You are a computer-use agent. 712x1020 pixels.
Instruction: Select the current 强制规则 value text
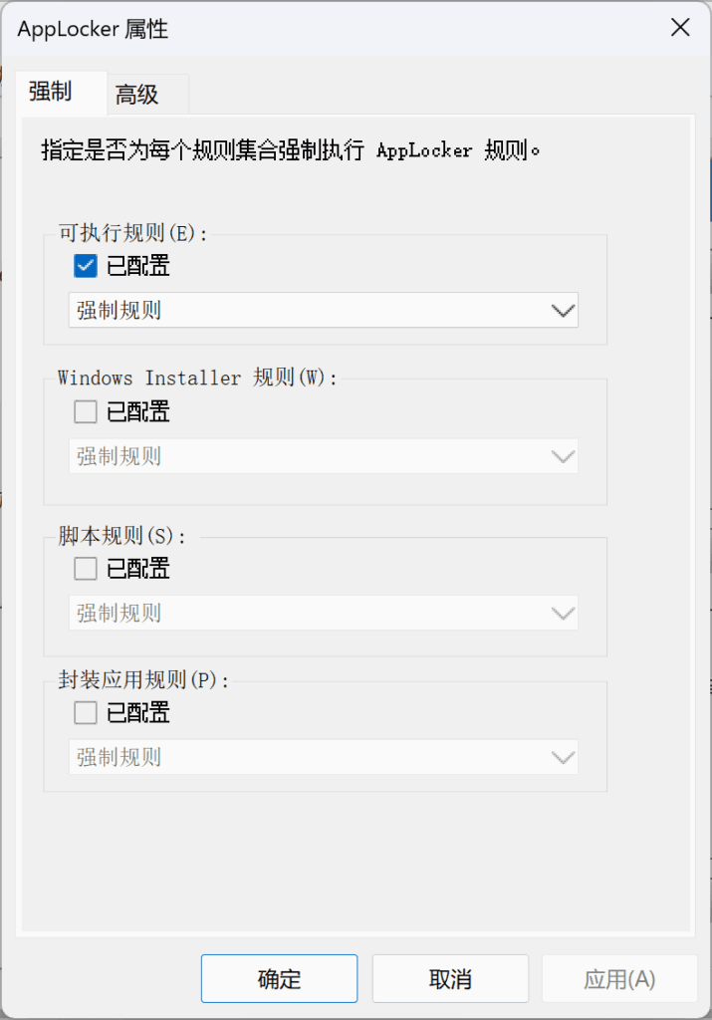110,310
